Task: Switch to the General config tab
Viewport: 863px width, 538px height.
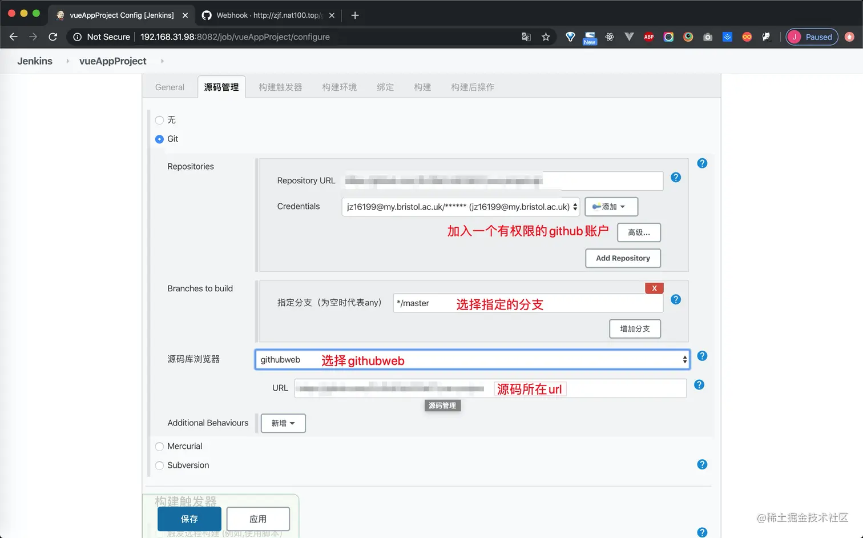Action: (x=170, y=87)
